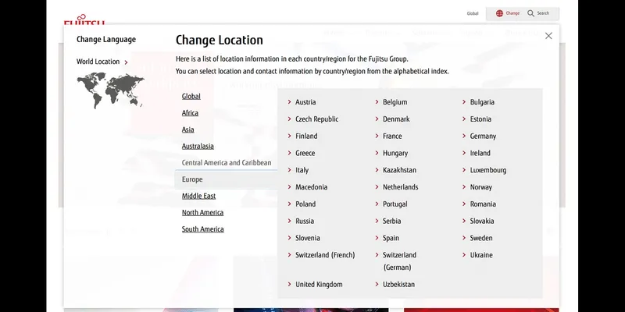Pick Greece in the Europe list
Screen dimensions: 625x312
pyautogui.click(x=305, y=153)
